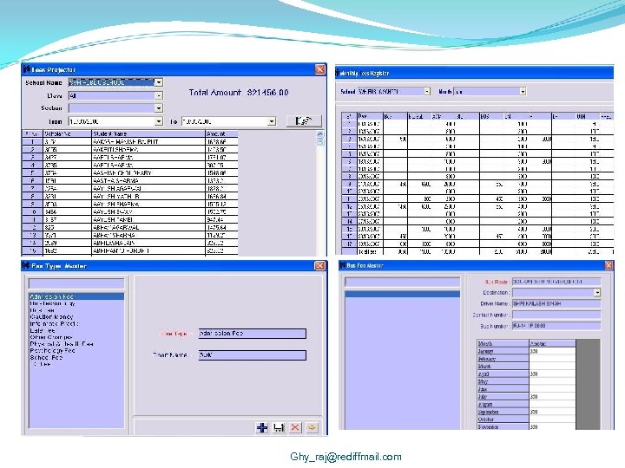Screen dimensions: 625x468
Task: Click the AAYUSH MATHUR student row
Action: 130,196
